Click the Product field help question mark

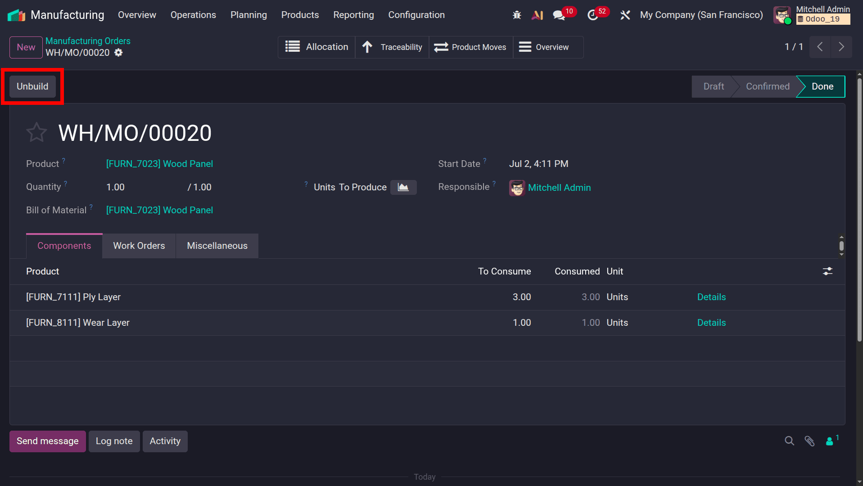(63, 160)
